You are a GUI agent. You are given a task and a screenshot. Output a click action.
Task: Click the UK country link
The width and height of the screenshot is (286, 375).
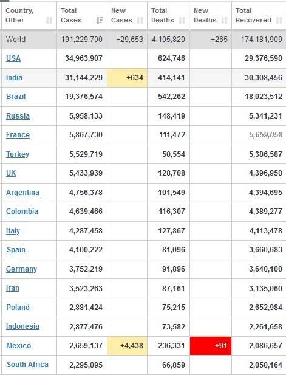tap(11, 173)
